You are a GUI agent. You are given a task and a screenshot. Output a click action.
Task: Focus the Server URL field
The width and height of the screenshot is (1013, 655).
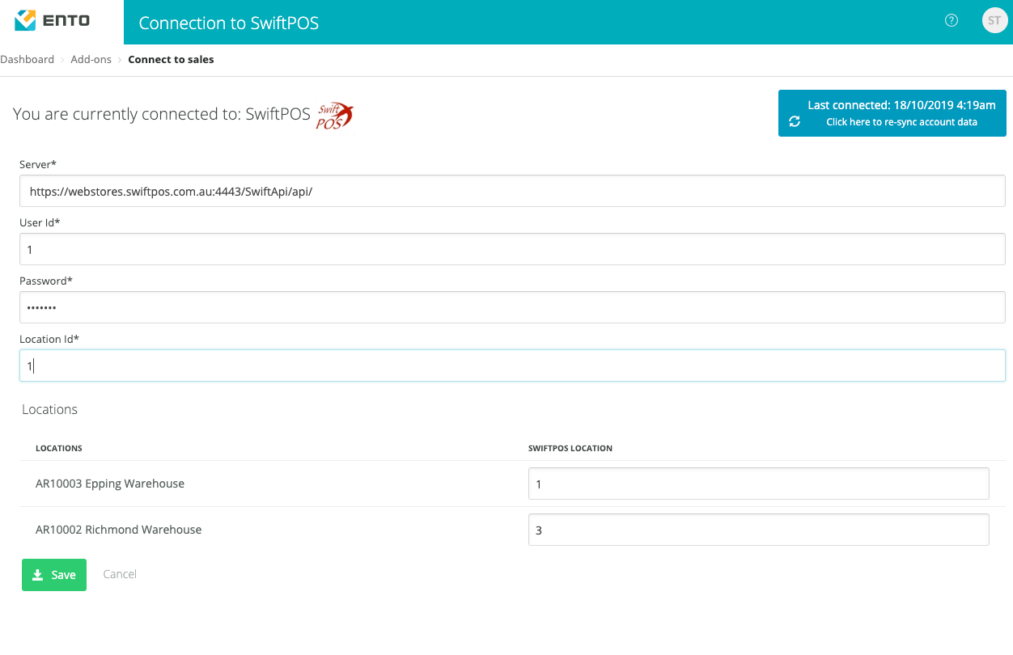512,191
